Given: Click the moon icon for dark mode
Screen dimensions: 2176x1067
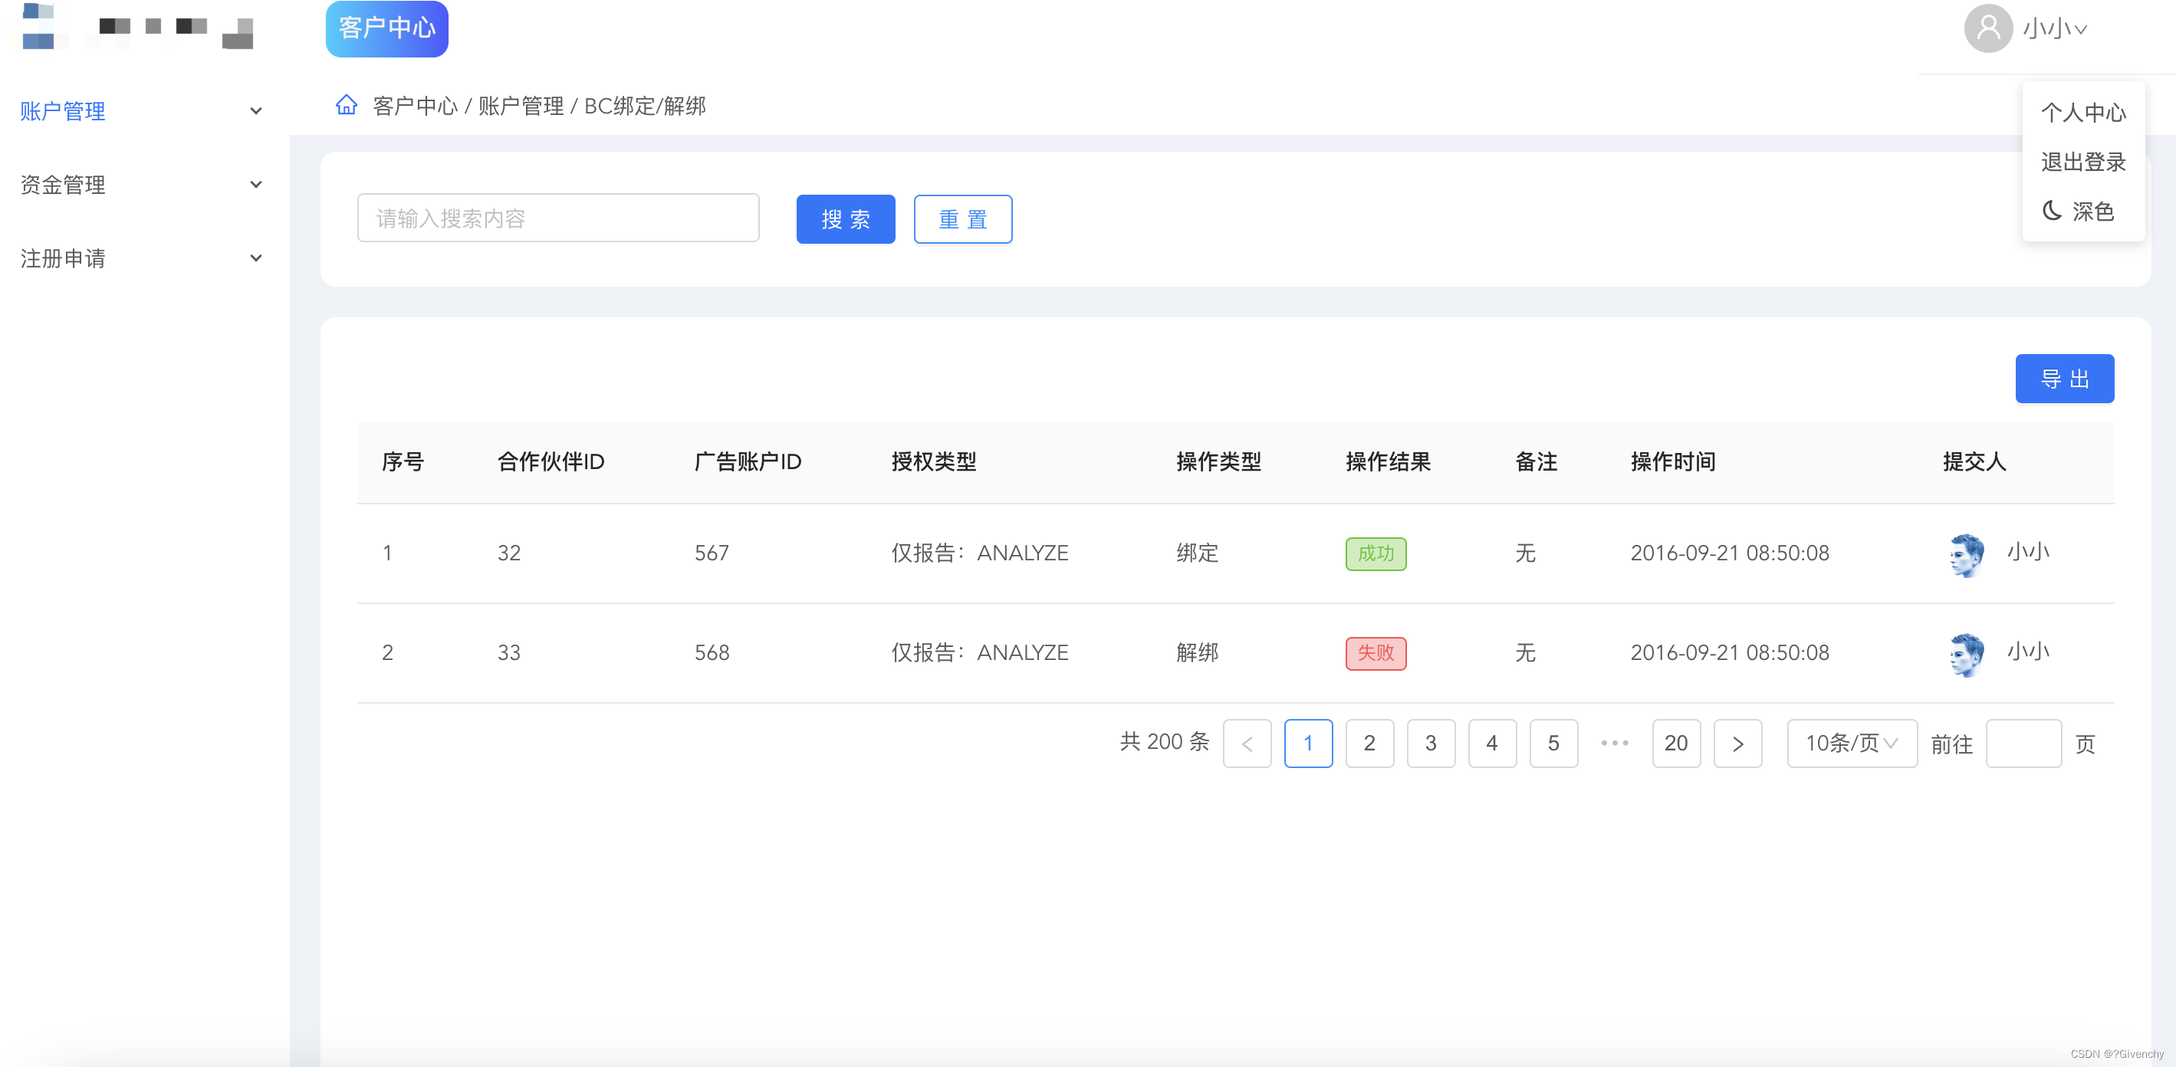Looking at the screenshot, I should point(2052,212).
